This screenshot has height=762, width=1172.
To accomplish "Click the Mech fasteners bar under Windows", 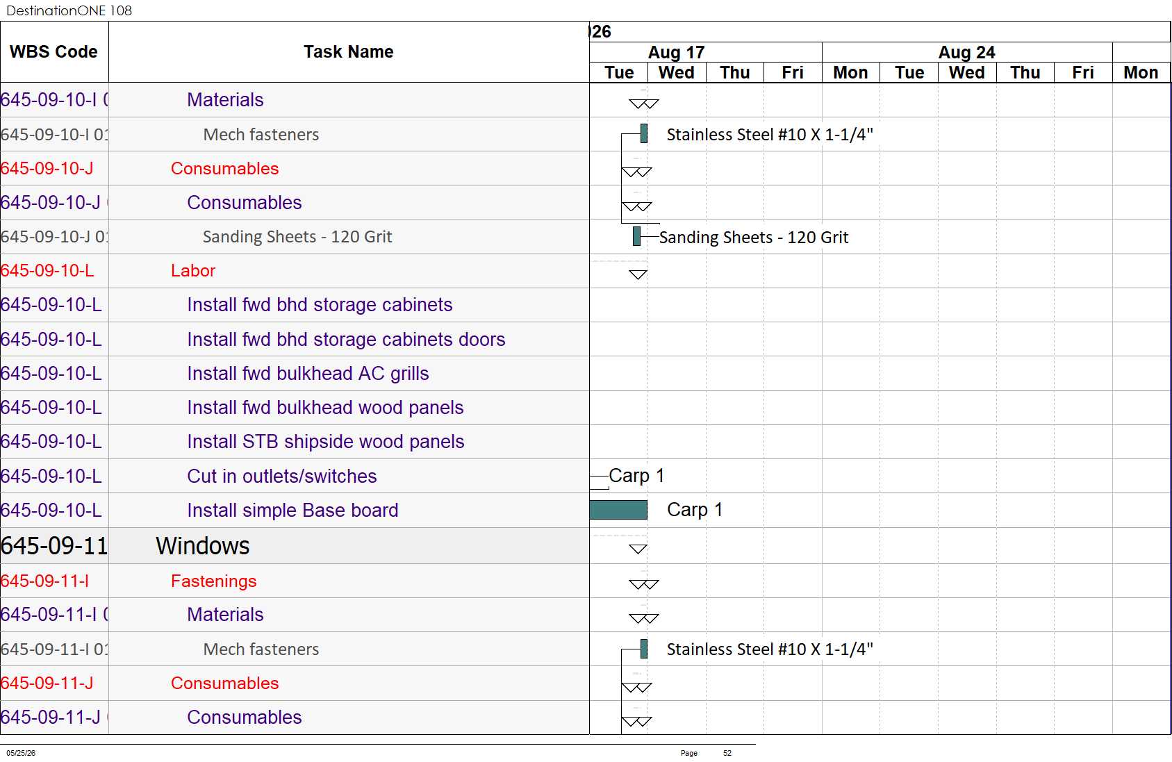I will click(x=644, y=649).
